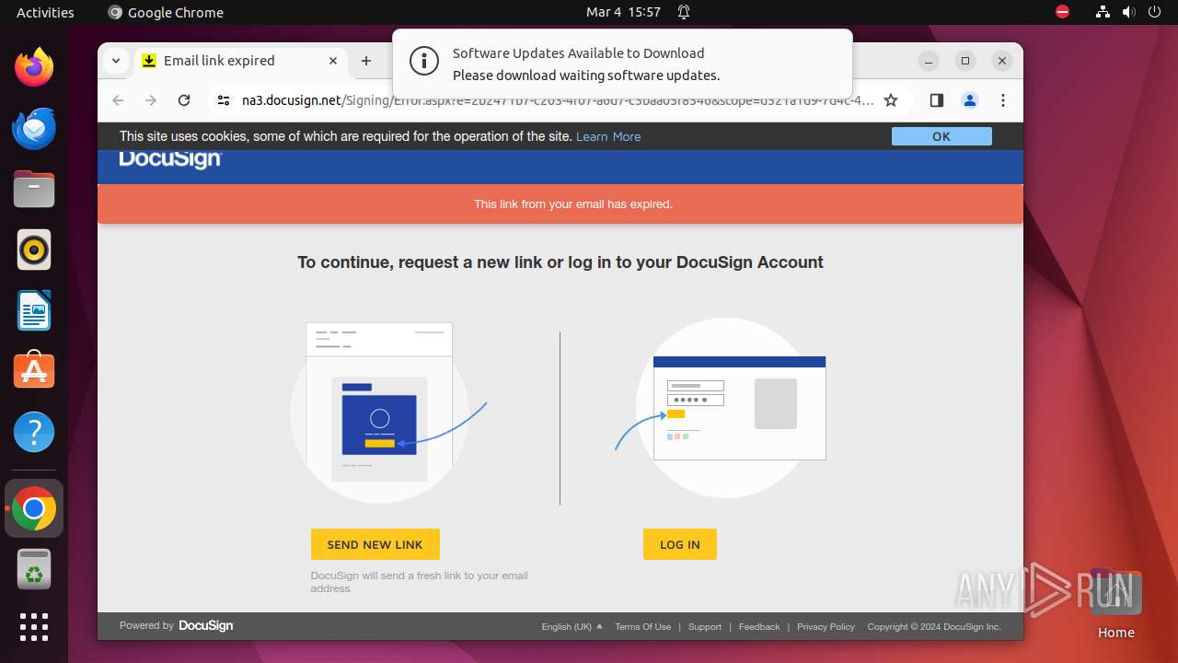
Task: Expand the tab search dropdown
Action: pos(116,61)
